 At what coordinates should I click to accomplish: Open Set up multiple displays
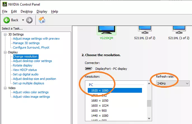point(29,83)
